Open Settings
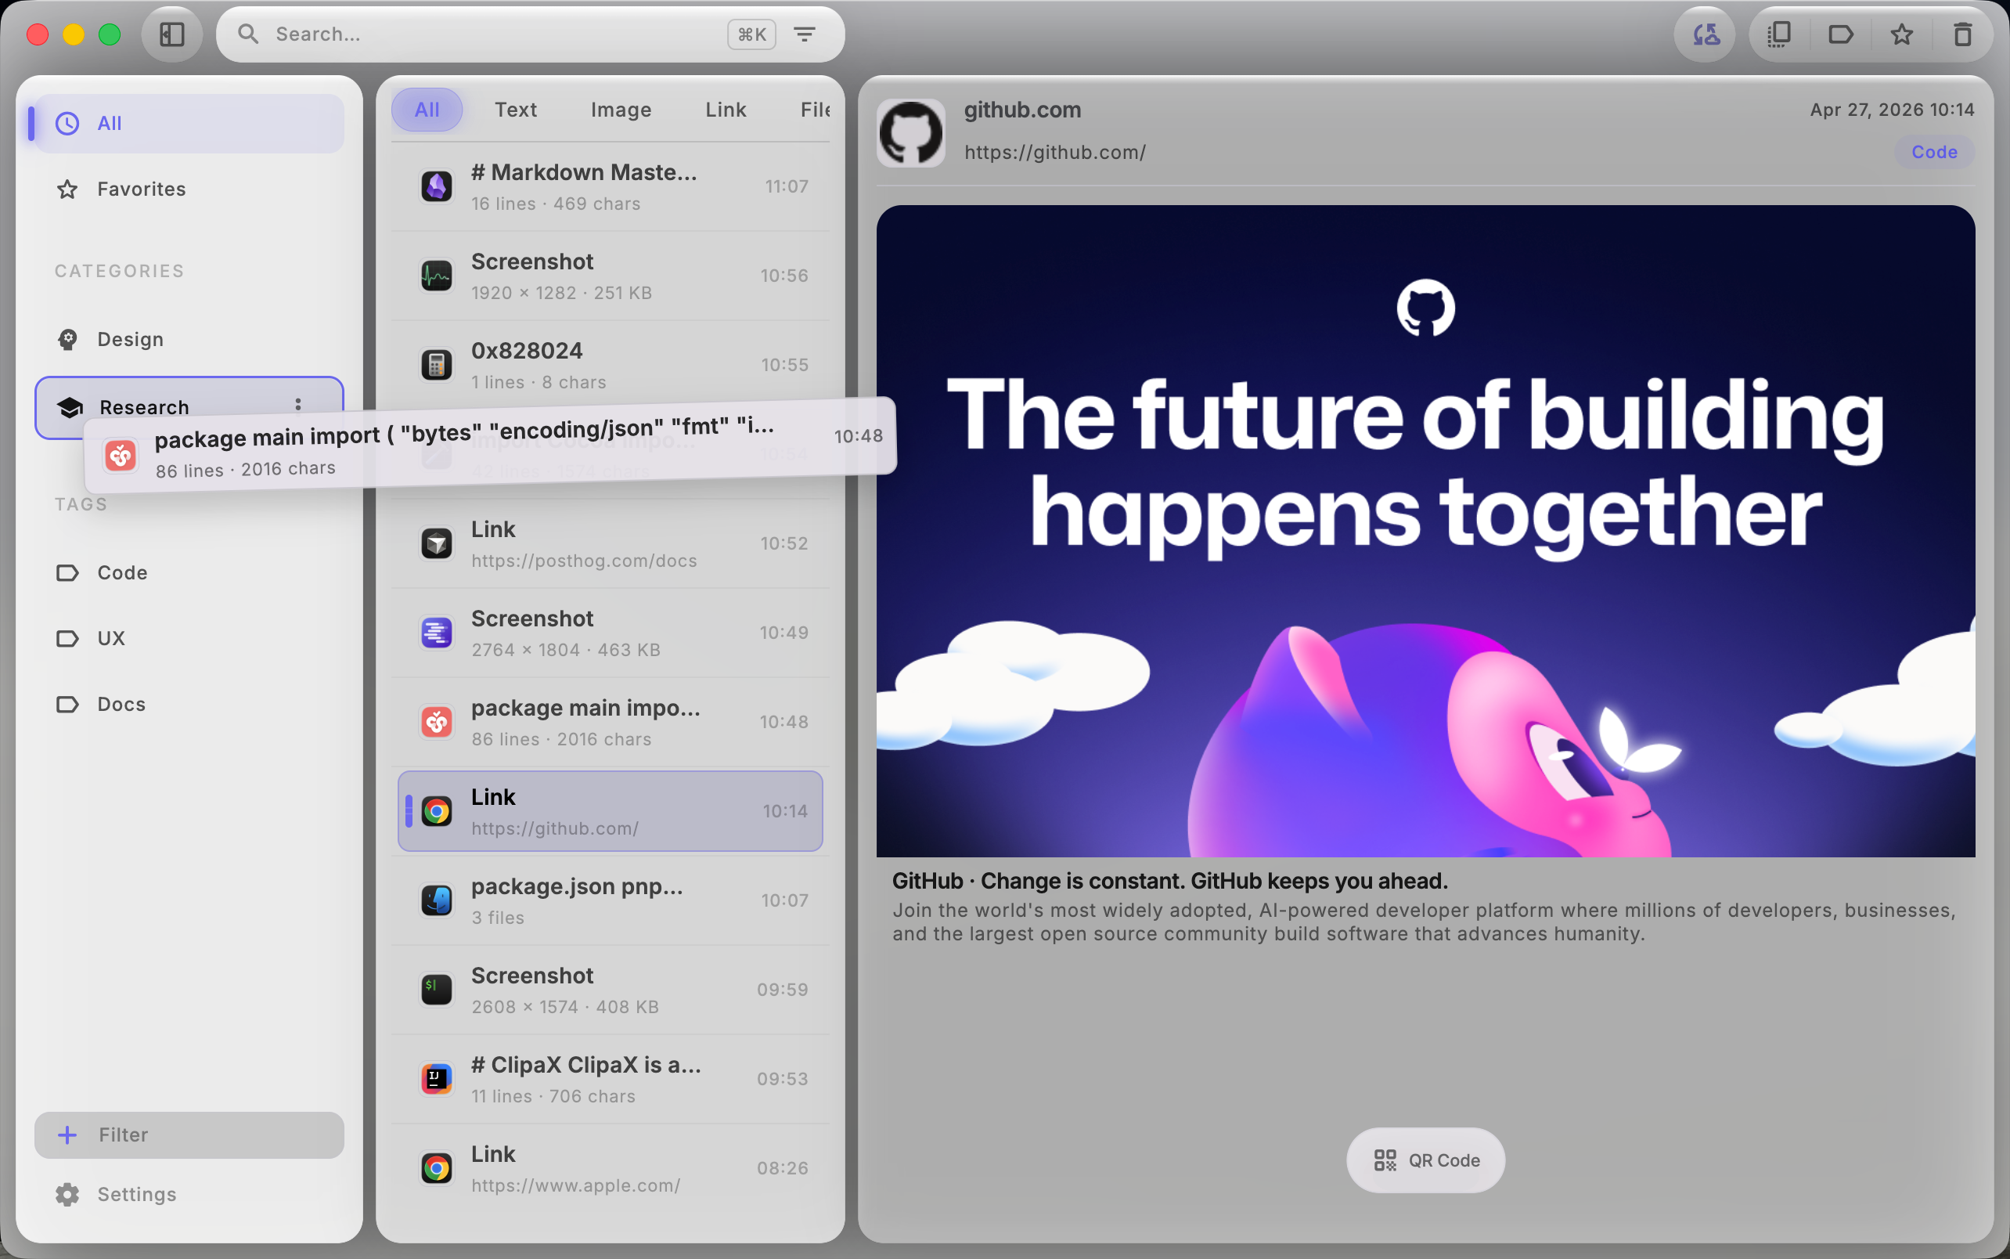The image size is (2010, 1259). [189, 1194]
